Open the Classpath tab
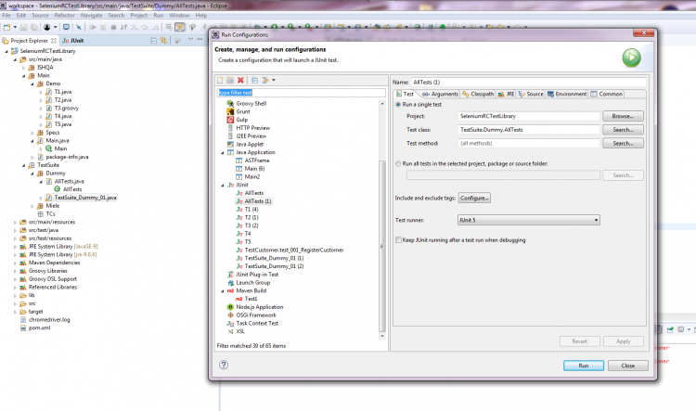The height and width of the screenshot is (411, 696). coord(480,94)
